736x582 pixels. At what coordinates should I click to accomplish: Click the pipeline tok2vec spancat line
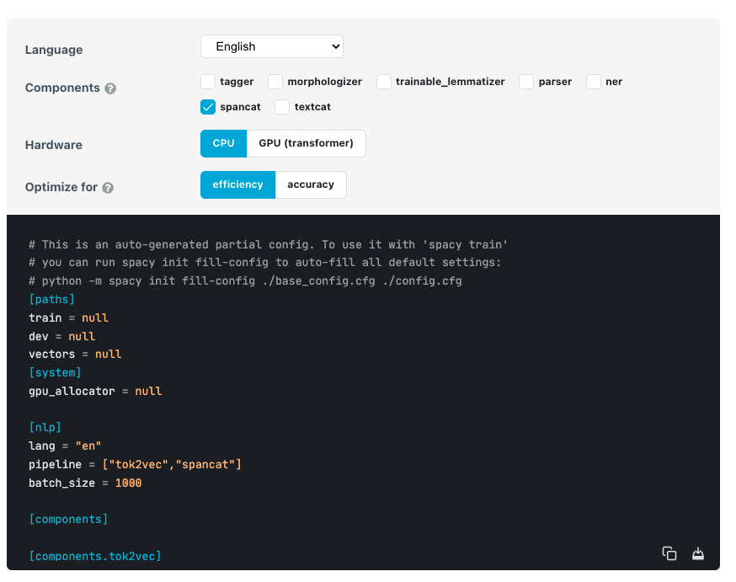[136, 465]
